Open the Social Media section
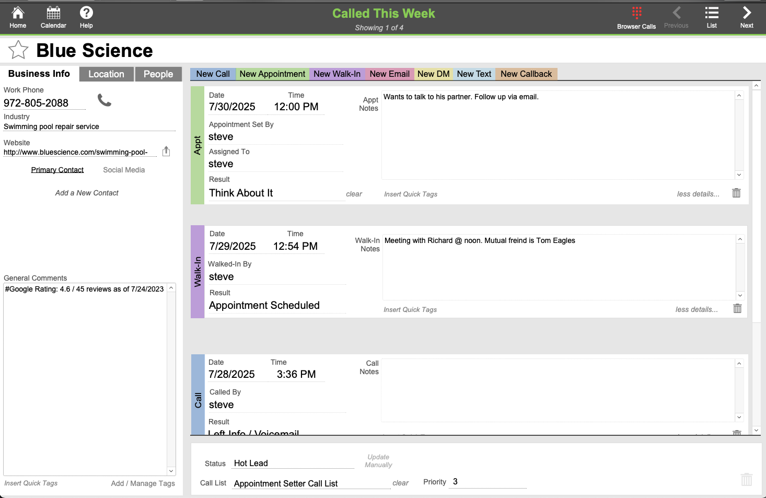Viewport: 766px width, 498px height. pyautogui.click(x=124, y=170)
